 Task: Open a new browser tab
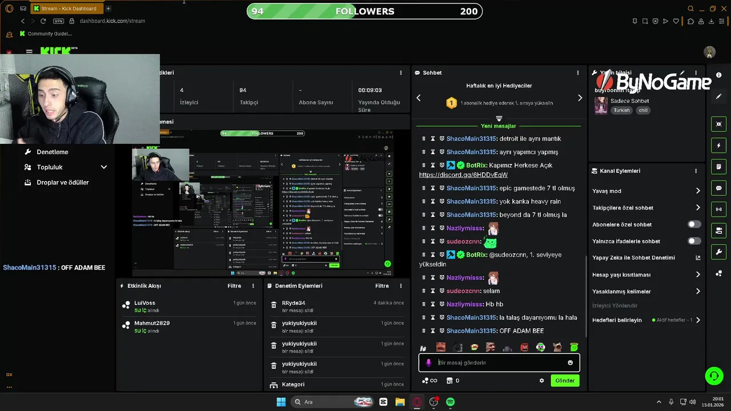(108, 9)
